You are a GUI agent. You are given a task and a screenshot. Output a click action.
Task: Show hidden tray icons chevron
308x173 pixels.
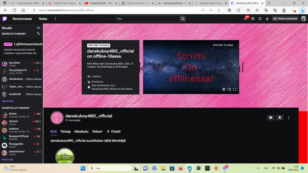pos(258,168)
